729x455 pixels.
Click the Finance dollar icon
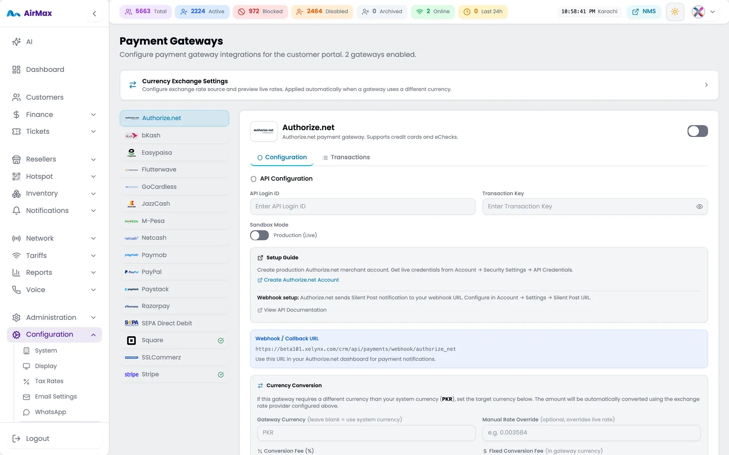[x=16, y=115]
